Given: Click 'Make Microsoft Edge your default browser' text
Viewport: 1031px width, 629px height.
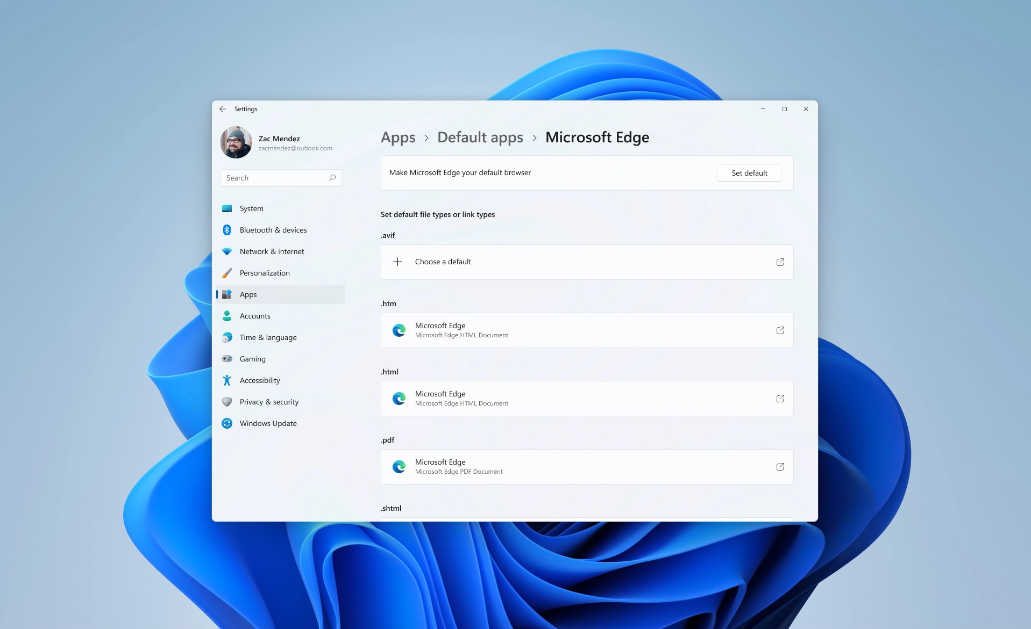Looking at the screenshot, I should (460, 172).
